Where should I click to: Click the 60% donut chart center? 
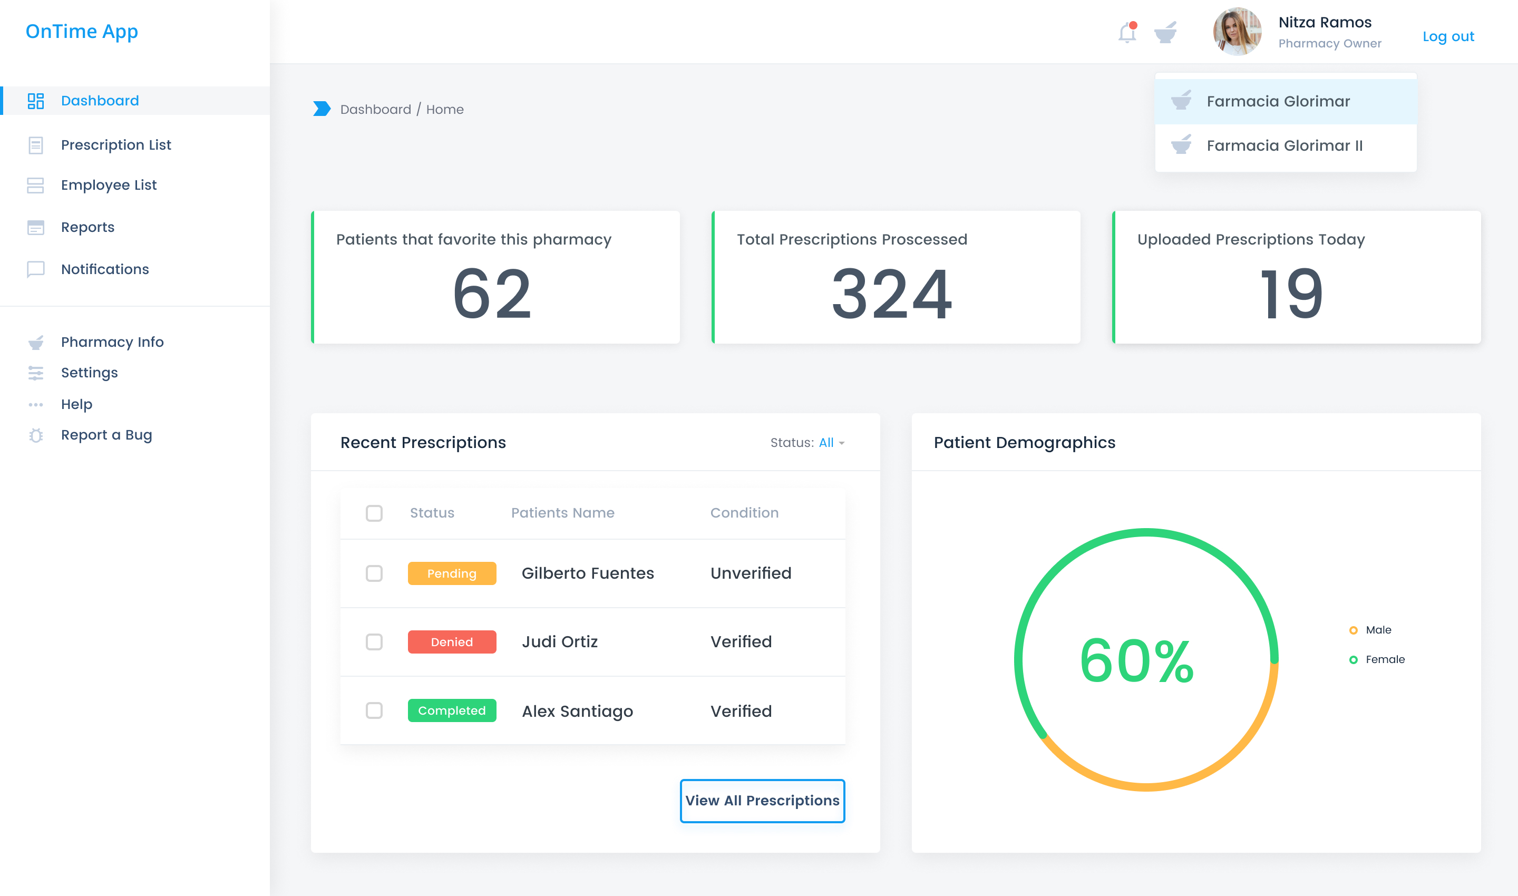[1137, 660]
